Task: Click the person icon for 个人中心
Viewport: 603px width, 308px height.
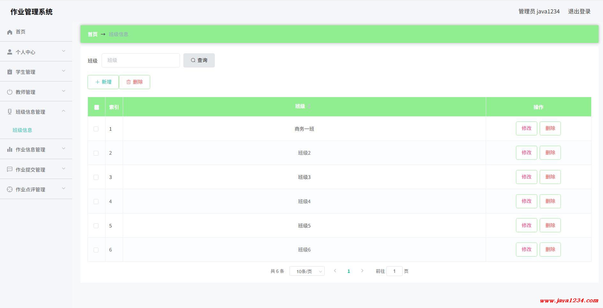Action: point(10,52)
